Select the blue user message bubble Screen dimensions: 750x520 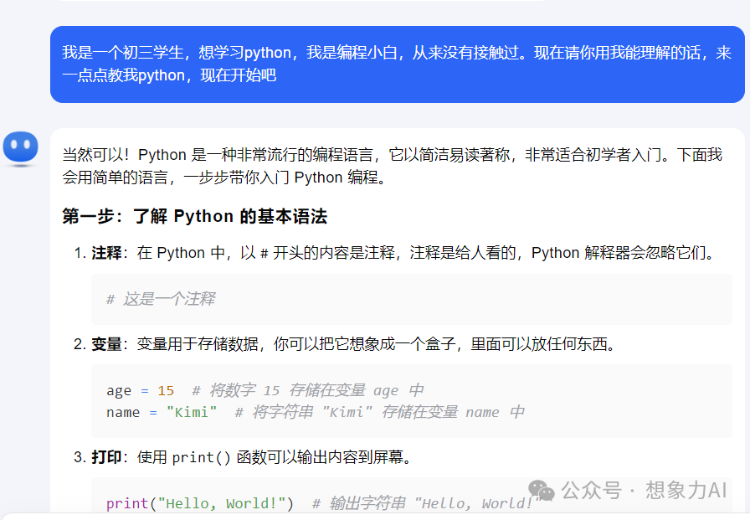tap(397, 64)
